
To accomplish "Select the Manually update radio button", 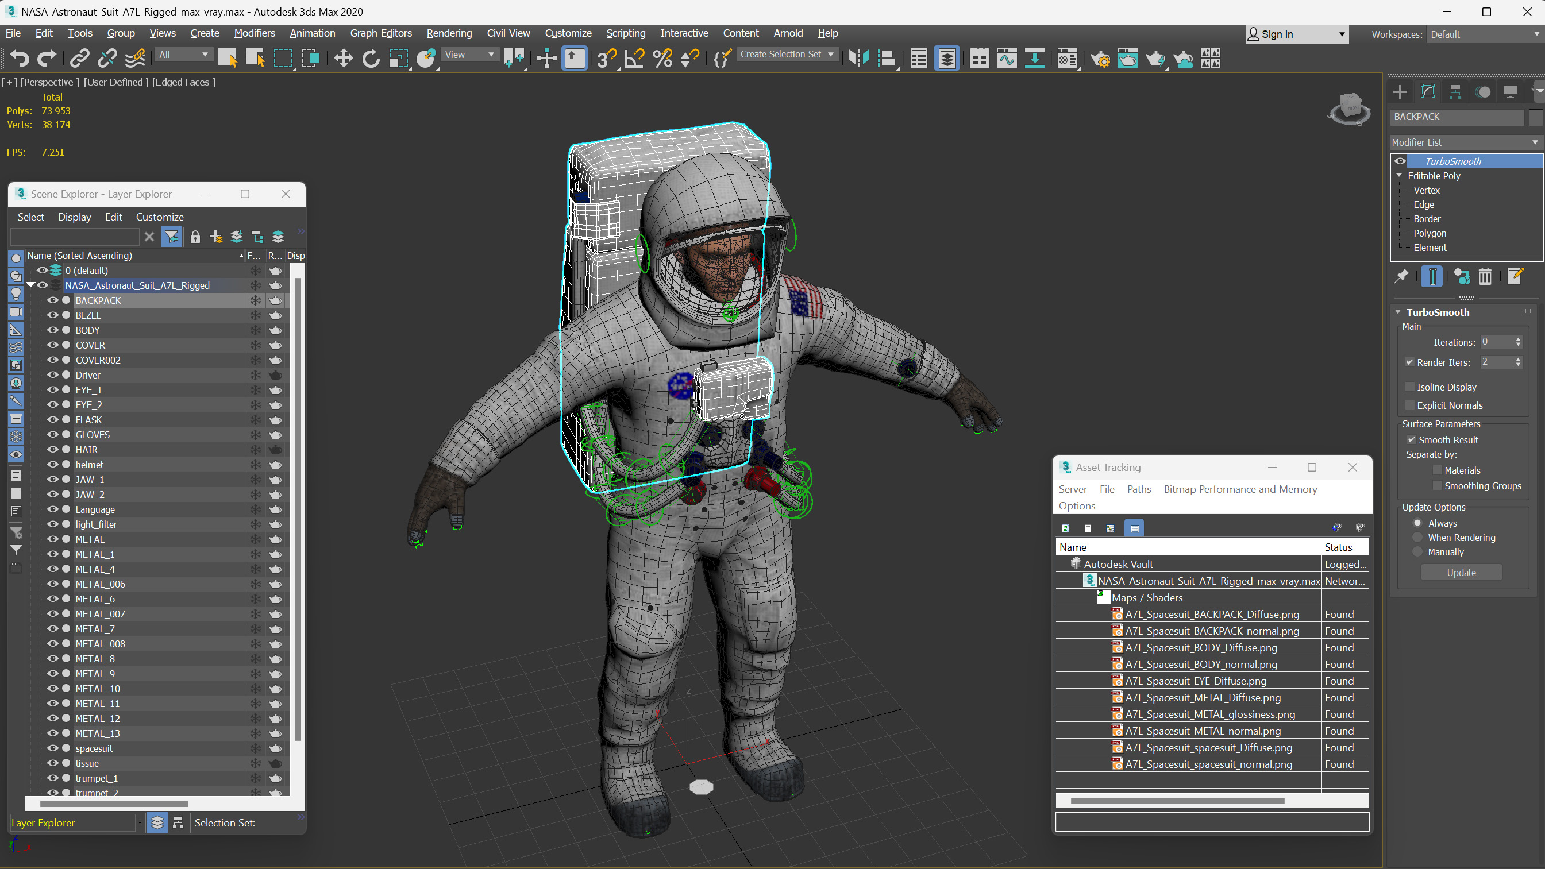I will point(1418,552).
